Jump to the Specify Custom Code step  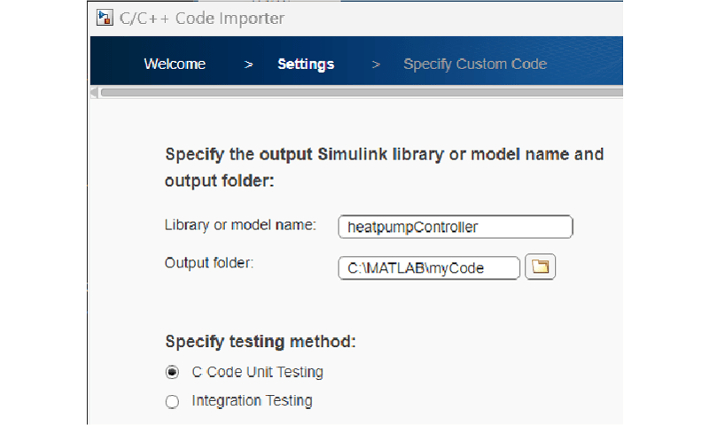coord(474,64)
